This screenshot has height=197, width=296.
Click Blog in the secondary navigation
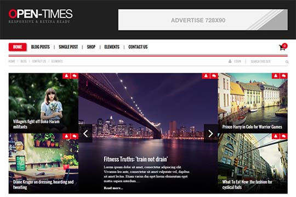[x=24, y=61]
